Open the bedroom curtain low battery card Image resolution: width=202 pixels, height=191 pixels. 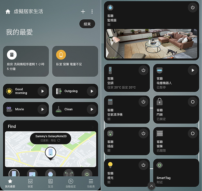point(75,61)
